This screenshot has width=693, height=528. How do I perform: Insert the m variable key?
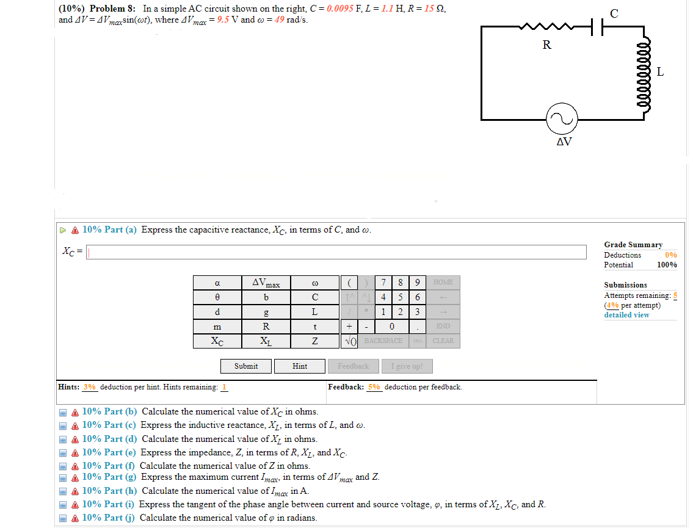[217, 327]
